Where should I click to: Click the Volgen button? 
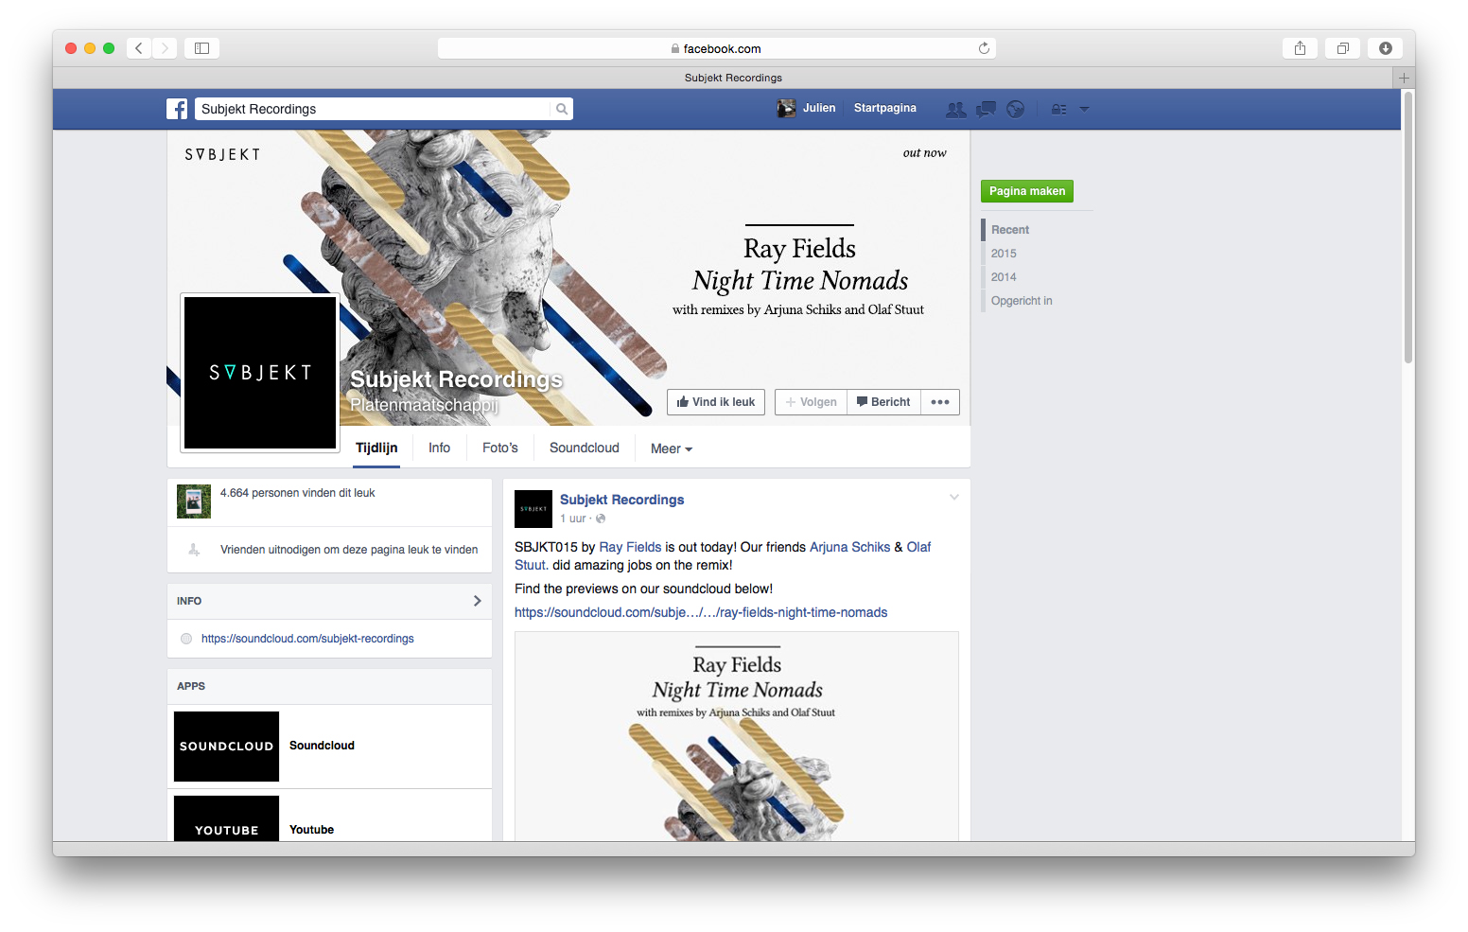pyautogui.click(x=812, y=402)
